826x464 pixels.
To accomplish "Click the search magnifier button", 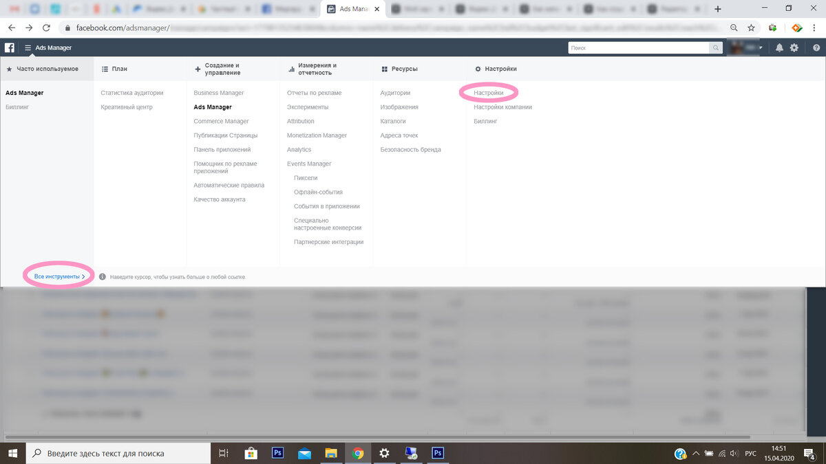I will [717, 48].
